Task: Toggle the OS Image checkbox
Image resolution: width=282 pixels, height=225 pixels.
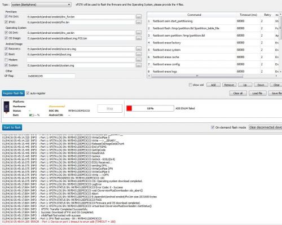Action: pyautogui.click(x=6, y=38)
